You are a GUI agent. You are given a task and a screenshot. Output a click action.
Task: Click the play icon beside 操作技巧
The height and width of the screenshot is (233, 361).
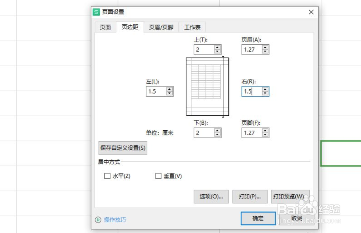pyautogui.click(x=98, y=220)
